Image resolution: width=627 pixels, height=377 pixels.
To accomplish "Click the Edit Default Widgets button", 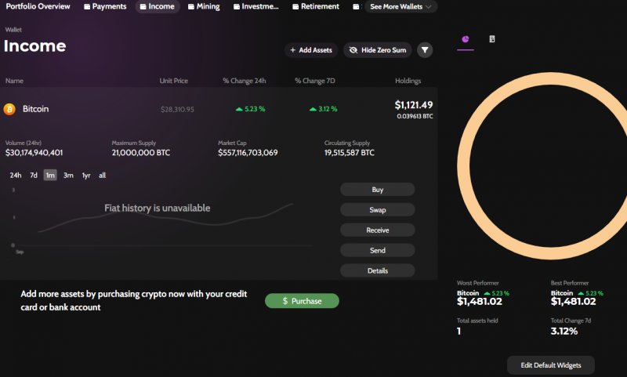I will [550, 365].
